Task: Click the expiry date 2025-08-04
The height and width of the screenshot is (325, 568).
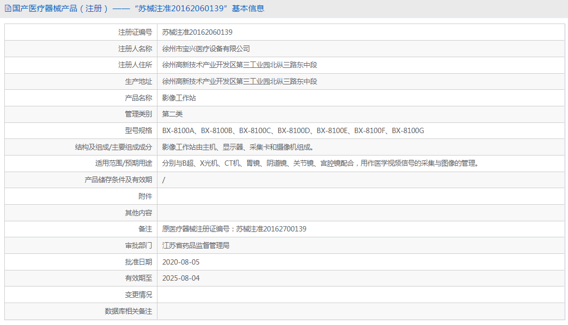Action: coord(180,278)
